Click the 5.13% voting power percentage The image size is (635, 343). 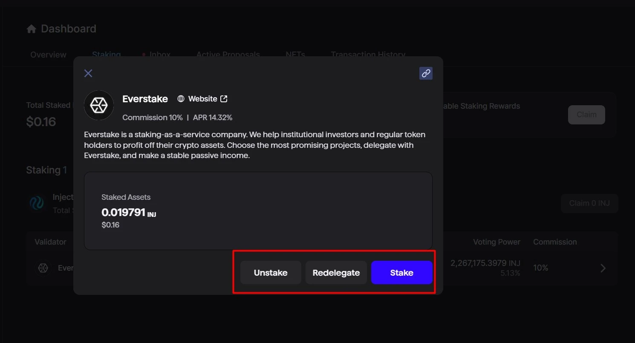(511, 274)
